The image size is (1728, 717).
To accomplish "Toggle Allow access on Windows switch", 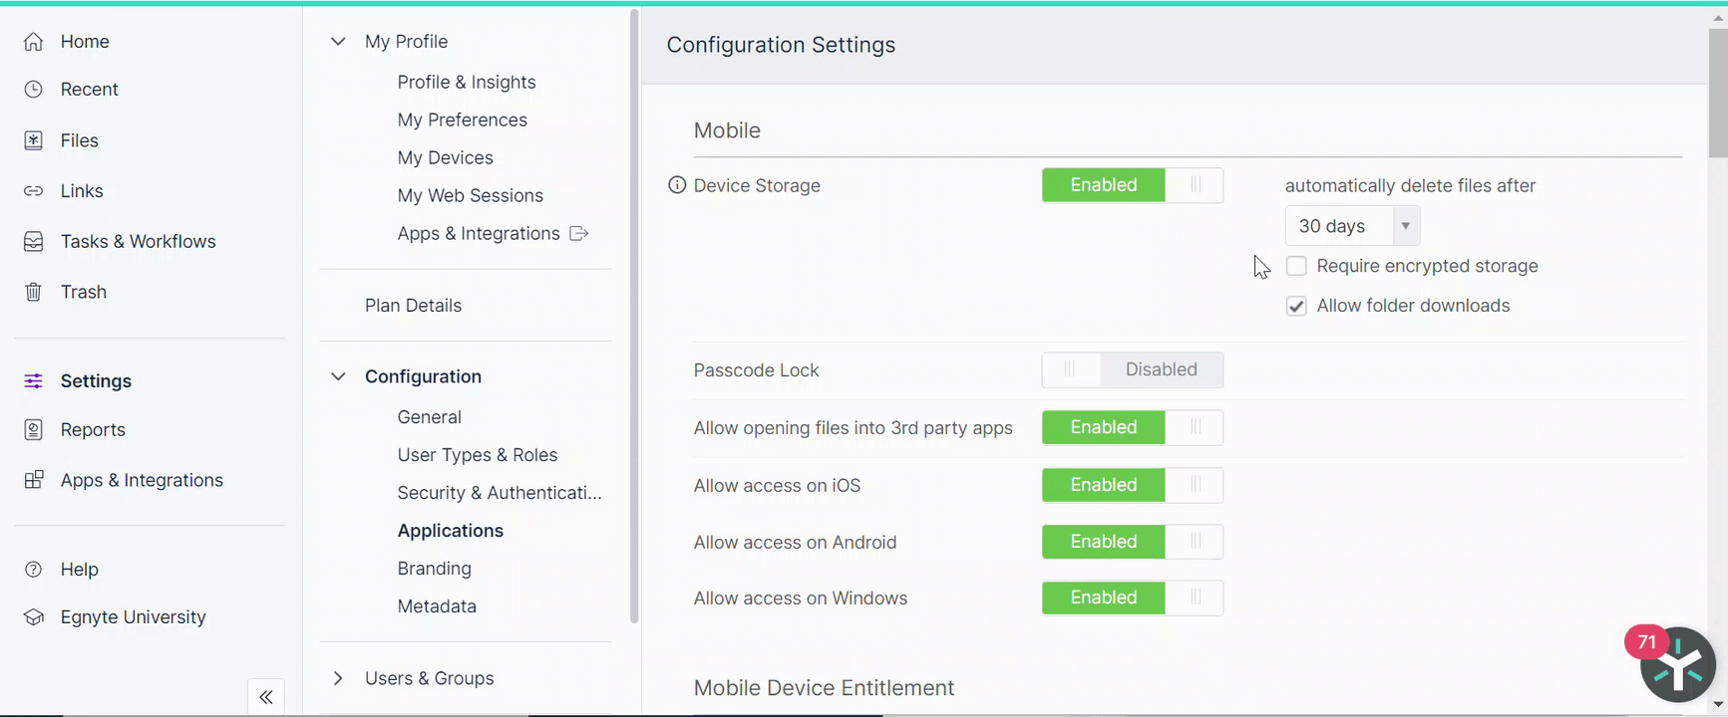I will click(x=1133, y=598).
